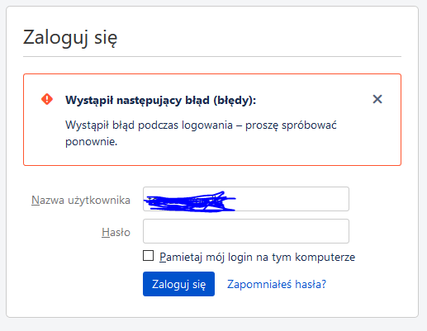This screenshot has height=331, width=427.
Task: Enable Pamiętaj mój login na tym komputerze checkbox
Action: [148, 256]
